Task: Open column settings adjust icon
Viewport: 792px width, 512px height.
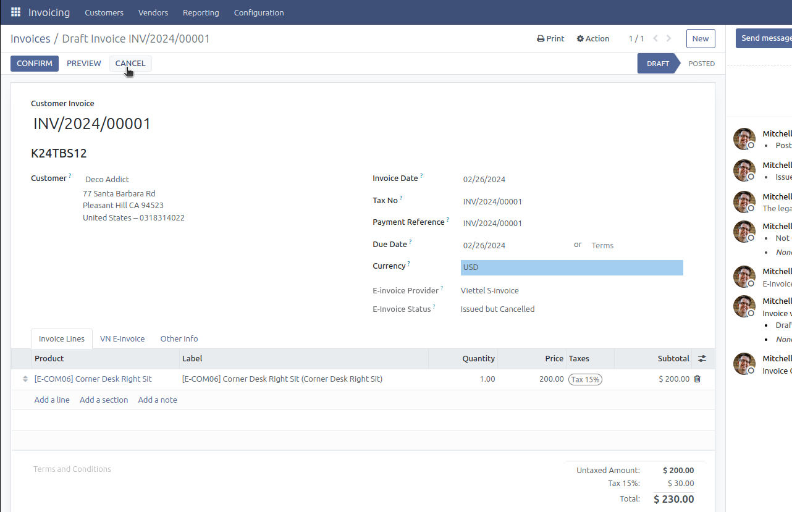Action: point(702,359)
